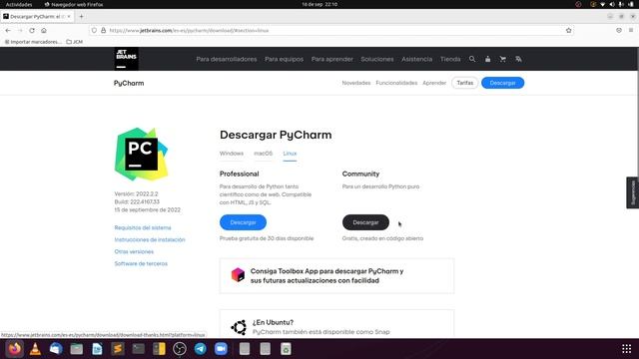Open Requisitos del sistema link
Viewport: 639px width, 359px height.
pos(143,227)
